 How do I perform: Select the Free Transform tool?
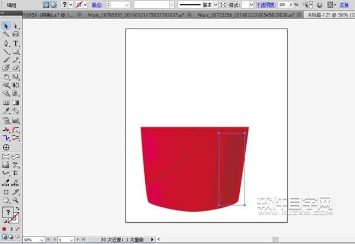pos(15,85)
